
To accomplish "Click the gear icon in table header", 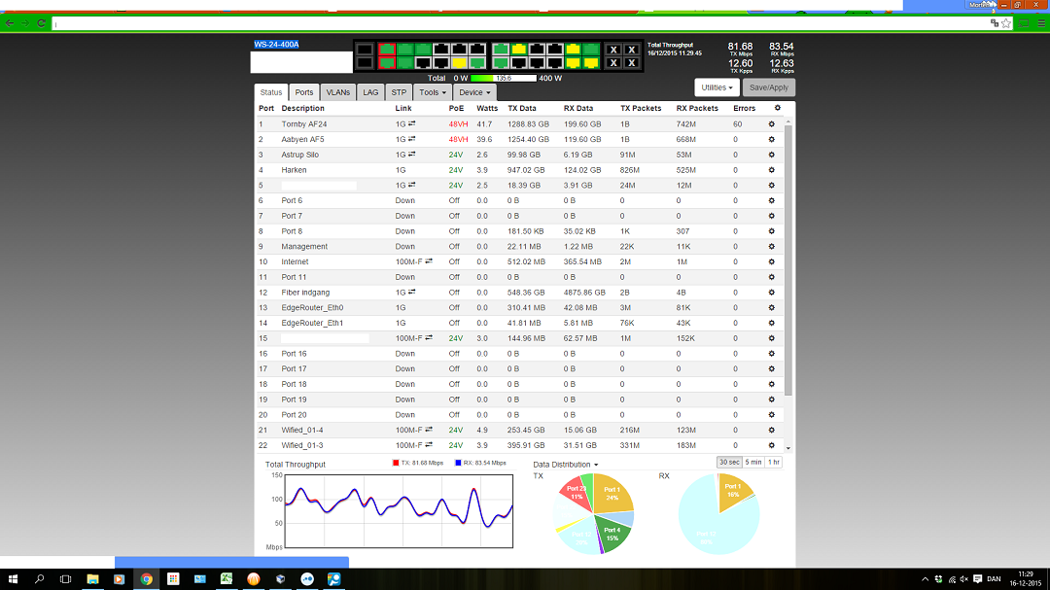I will click(x=777, y=108).
